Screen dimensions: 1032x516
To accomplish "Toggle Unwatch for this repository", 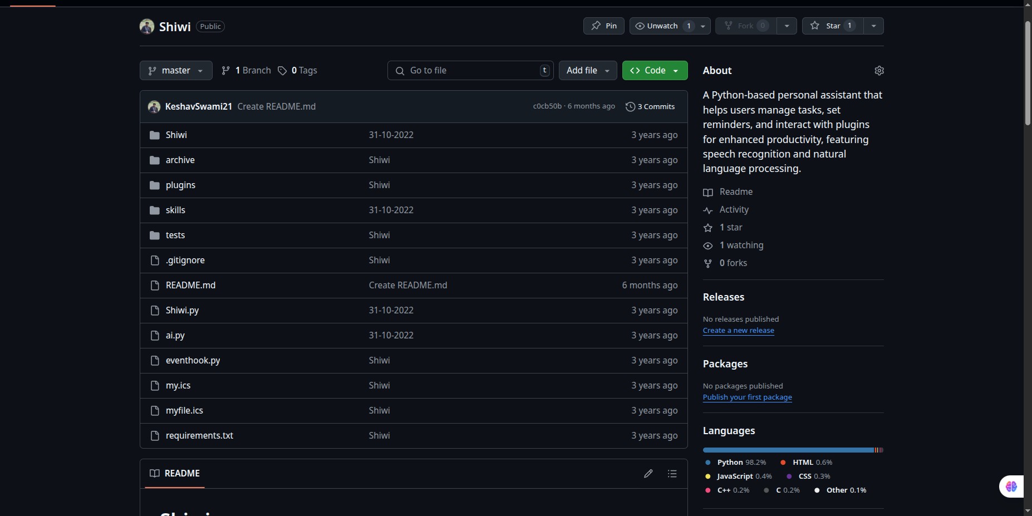I will tap(662, 26).
